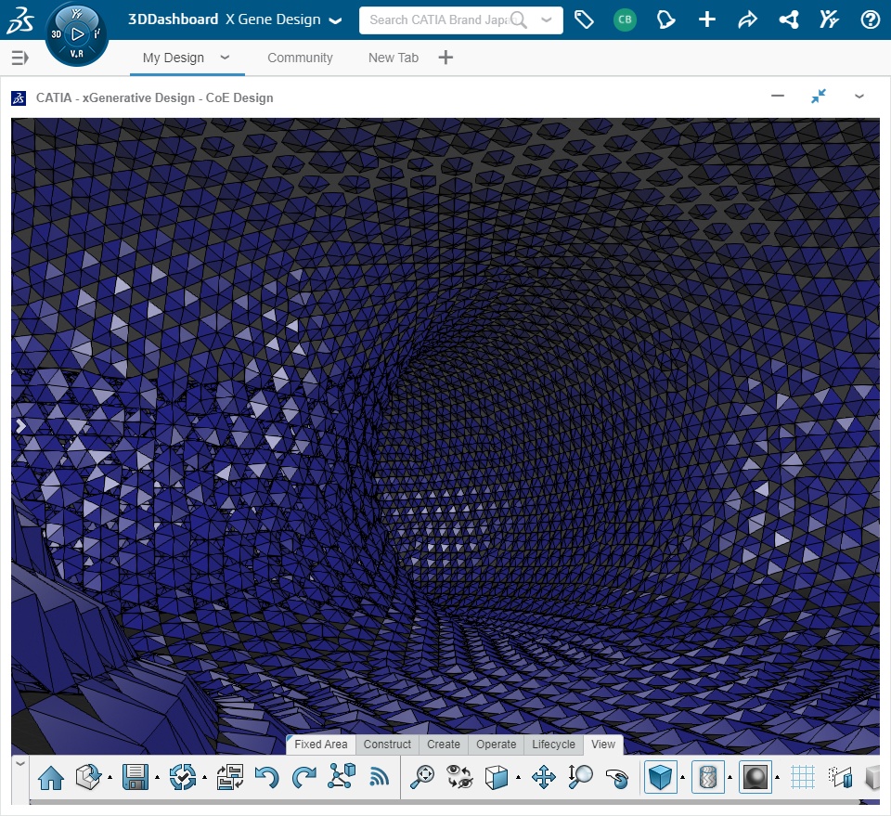Expand the search options dropdown arrow
Screen dimensions: 891x816
click(547, 19)
